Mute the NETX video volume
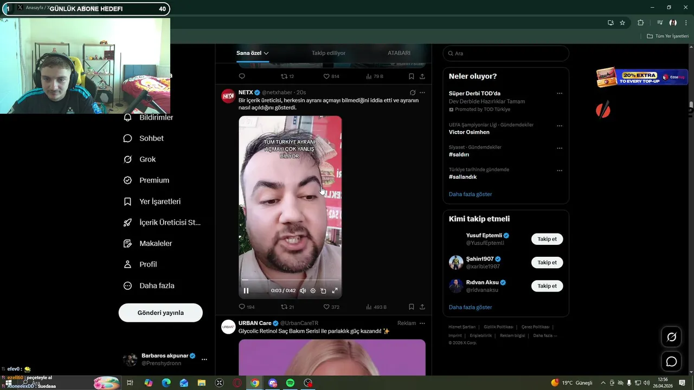This screenshot has width=694, height=390. pos(303,291)
